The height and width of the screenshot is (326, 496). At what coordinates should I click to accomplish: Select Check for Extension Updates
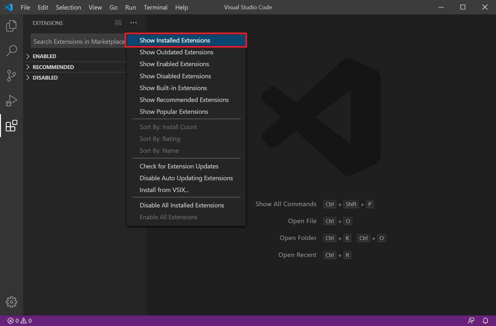click(186, 166)
